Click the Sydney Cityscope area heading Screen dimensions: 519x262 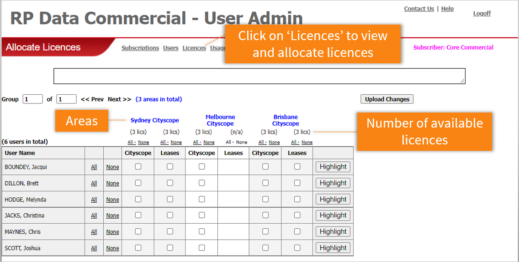(154, 120)
